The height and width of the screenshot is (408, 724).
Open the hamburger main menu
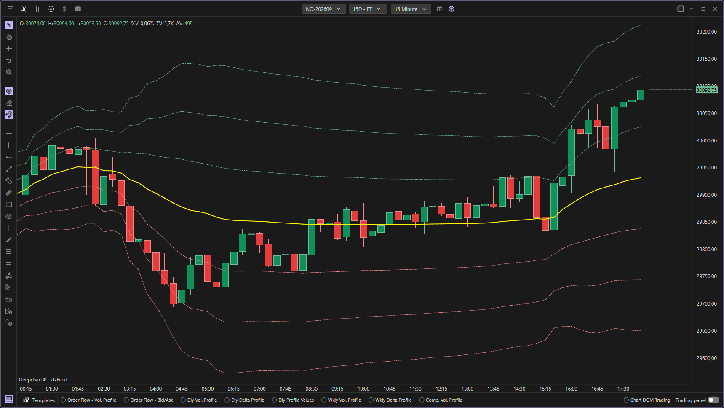pos(11,9)
